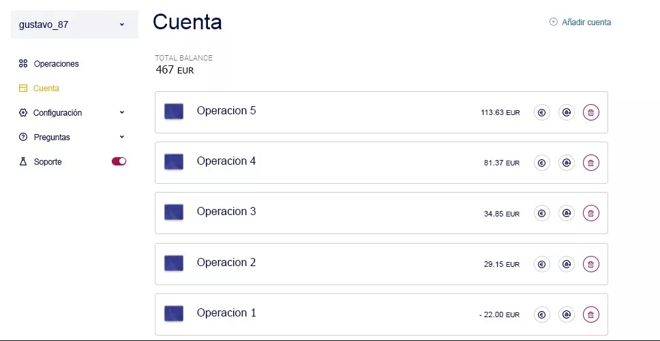This screenshot has width=660, height=341.
Task: Click the refresh icon on Operacion 2
Action: pos(566,264)
